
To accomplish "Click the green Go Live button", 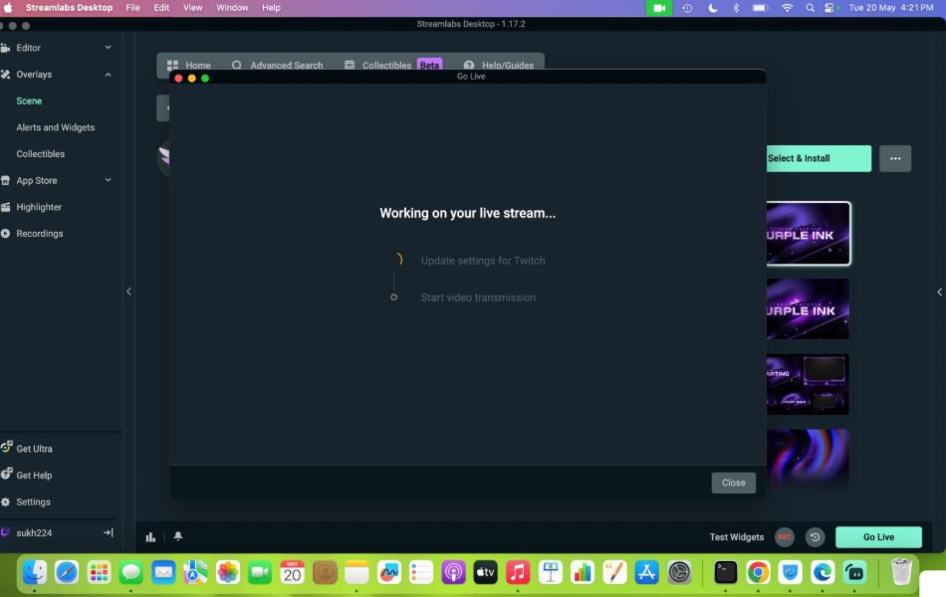I will (879, 537).
